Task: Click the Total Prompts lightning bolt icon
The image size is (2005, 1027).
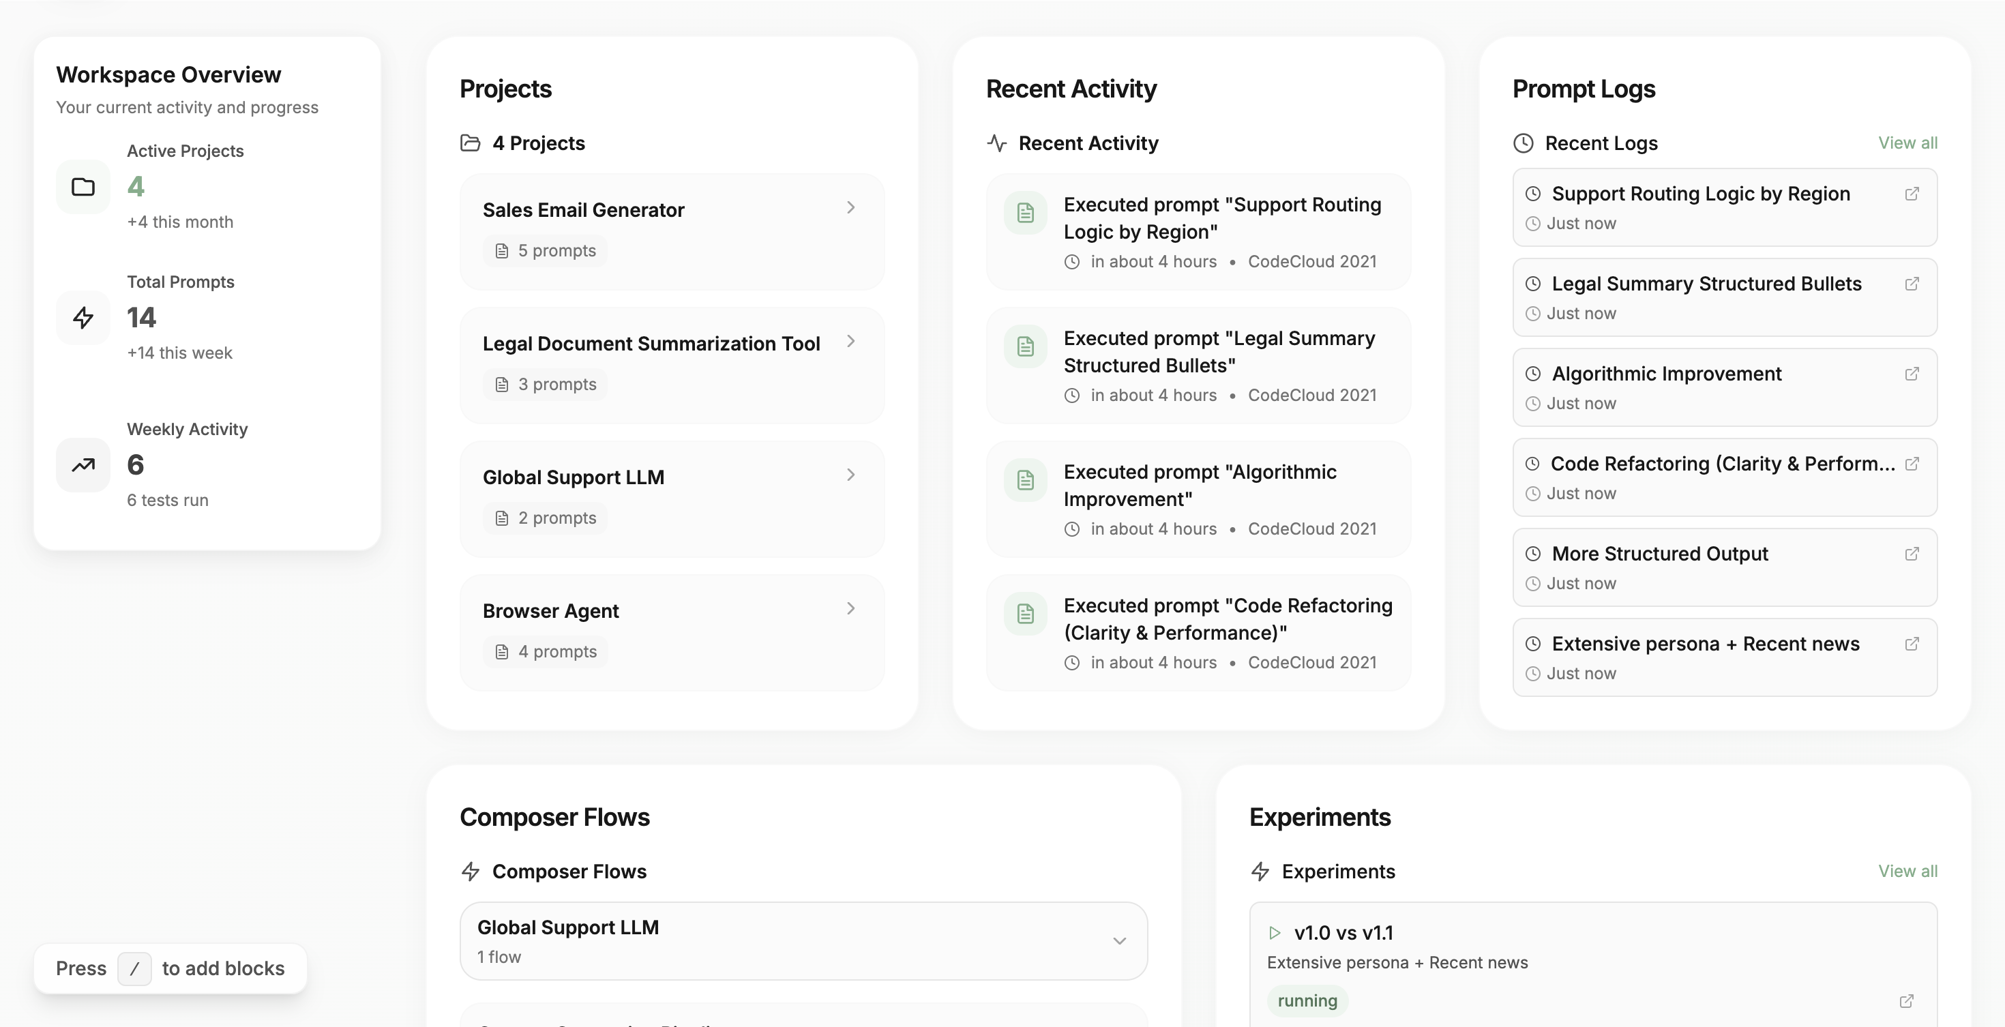Action: [83, 317]
